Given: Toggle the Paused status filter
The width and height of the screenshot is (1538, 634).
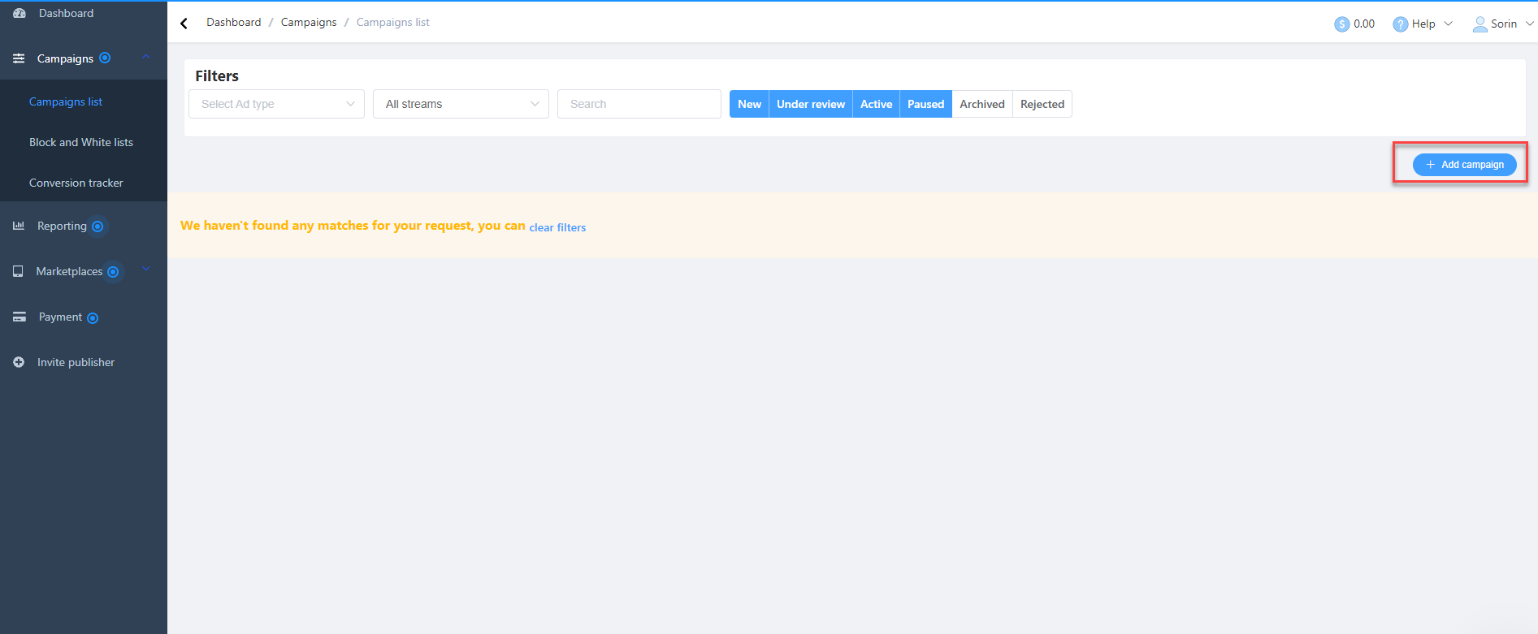Looking at the screenshot, I should coord(925,104).
